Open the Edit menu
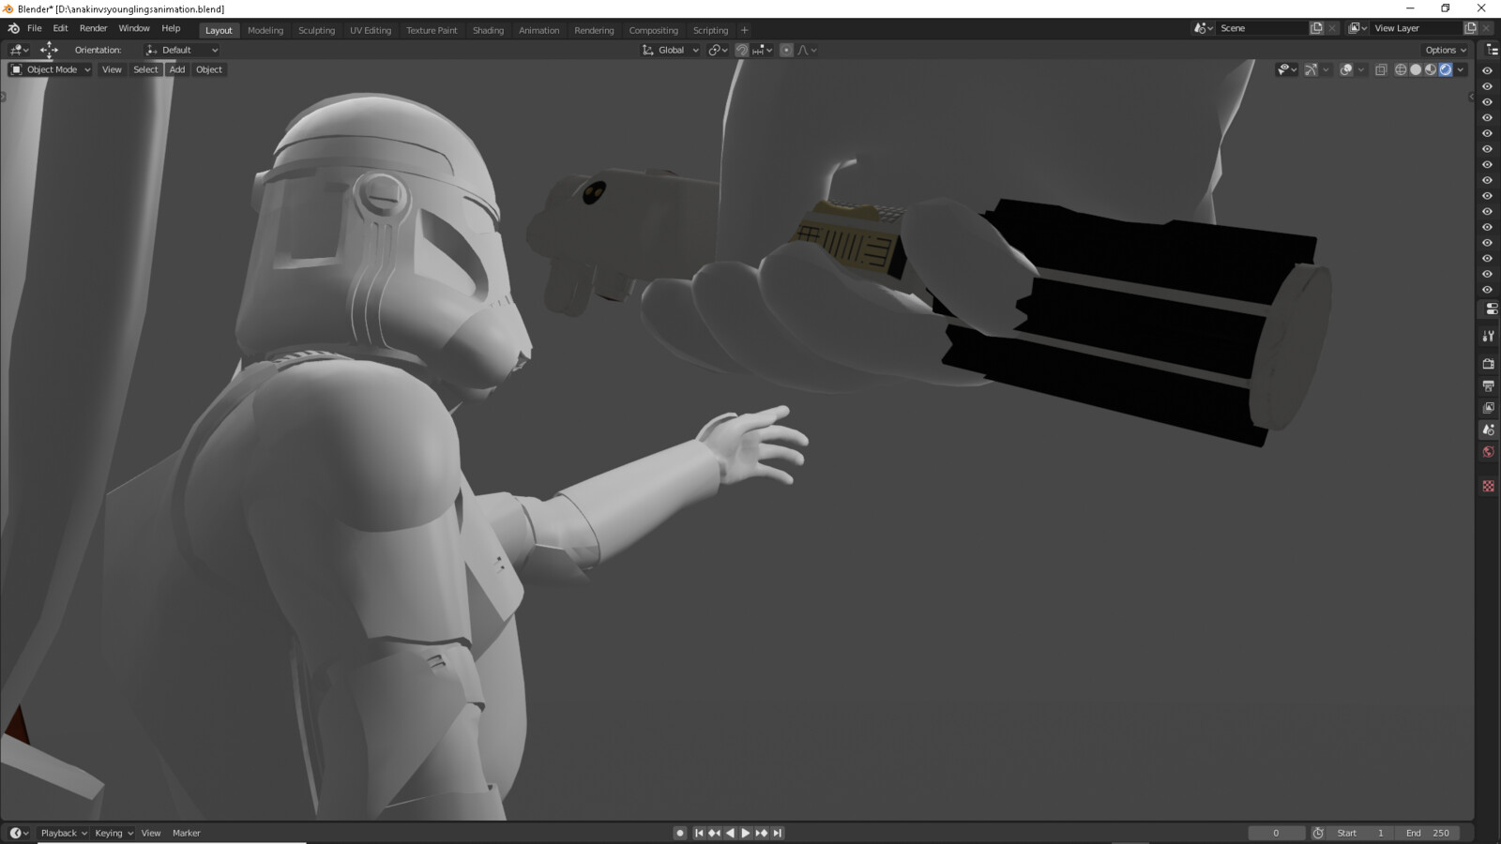 click(60, 28)
